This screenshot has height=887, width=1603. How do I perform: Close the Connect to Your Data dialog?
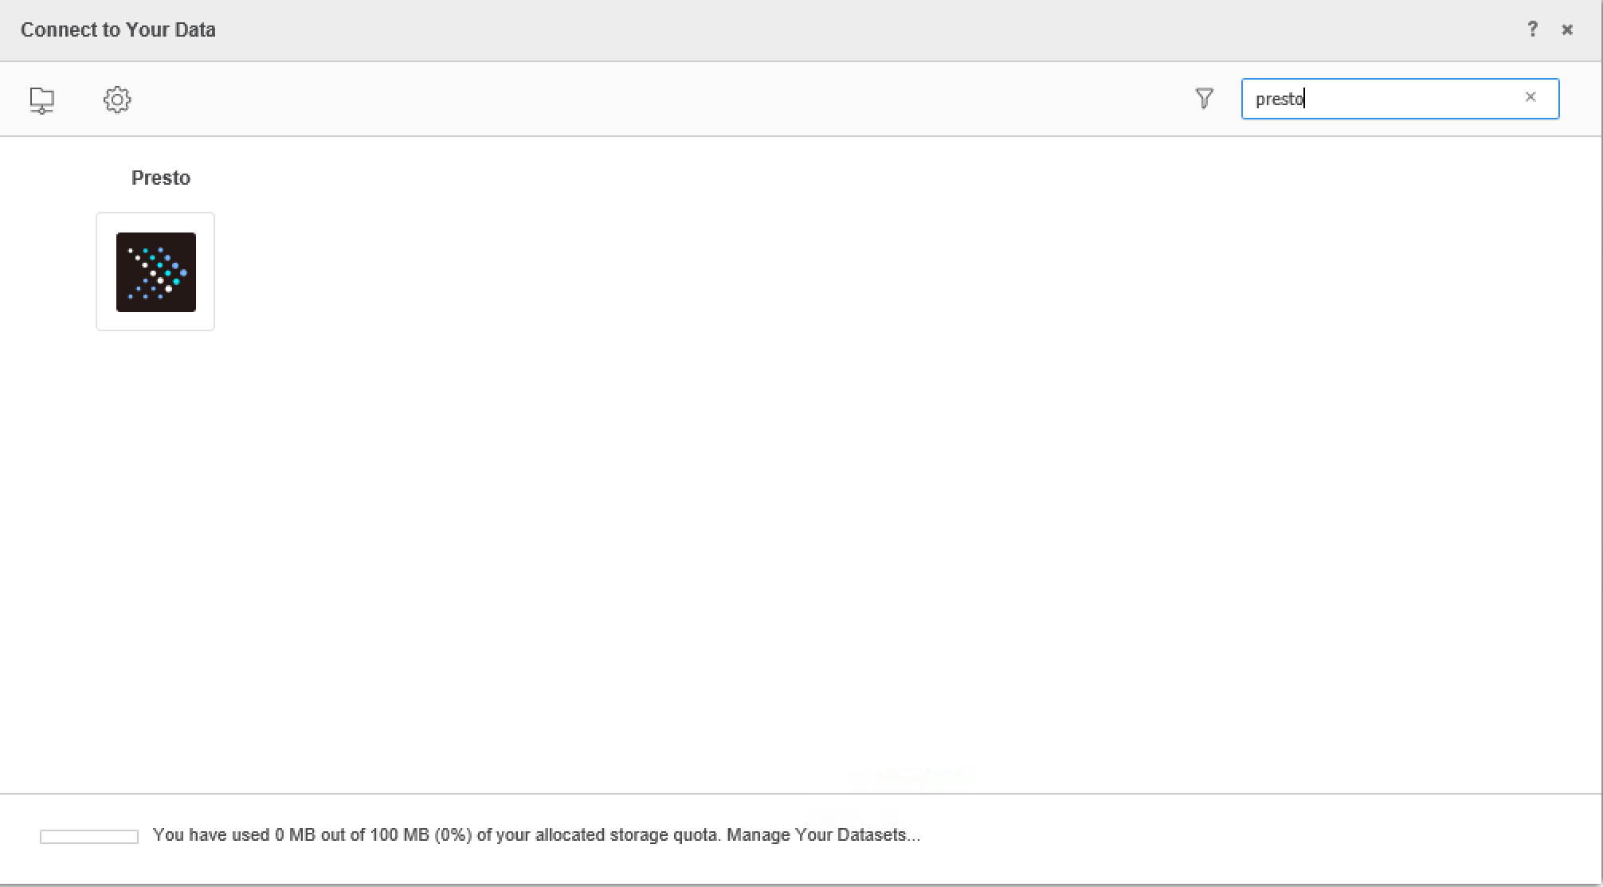1567,29
